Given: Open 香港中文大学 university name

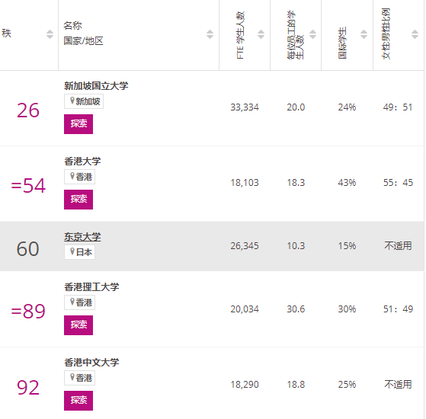Looking at the screenshot, I should (x=91, y=363).
